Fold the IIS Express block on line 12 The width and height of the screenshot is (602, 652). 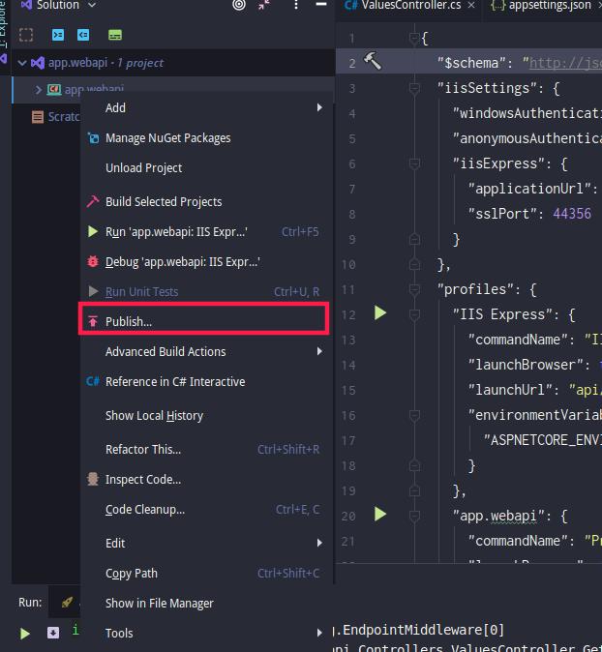pos(414,314)
